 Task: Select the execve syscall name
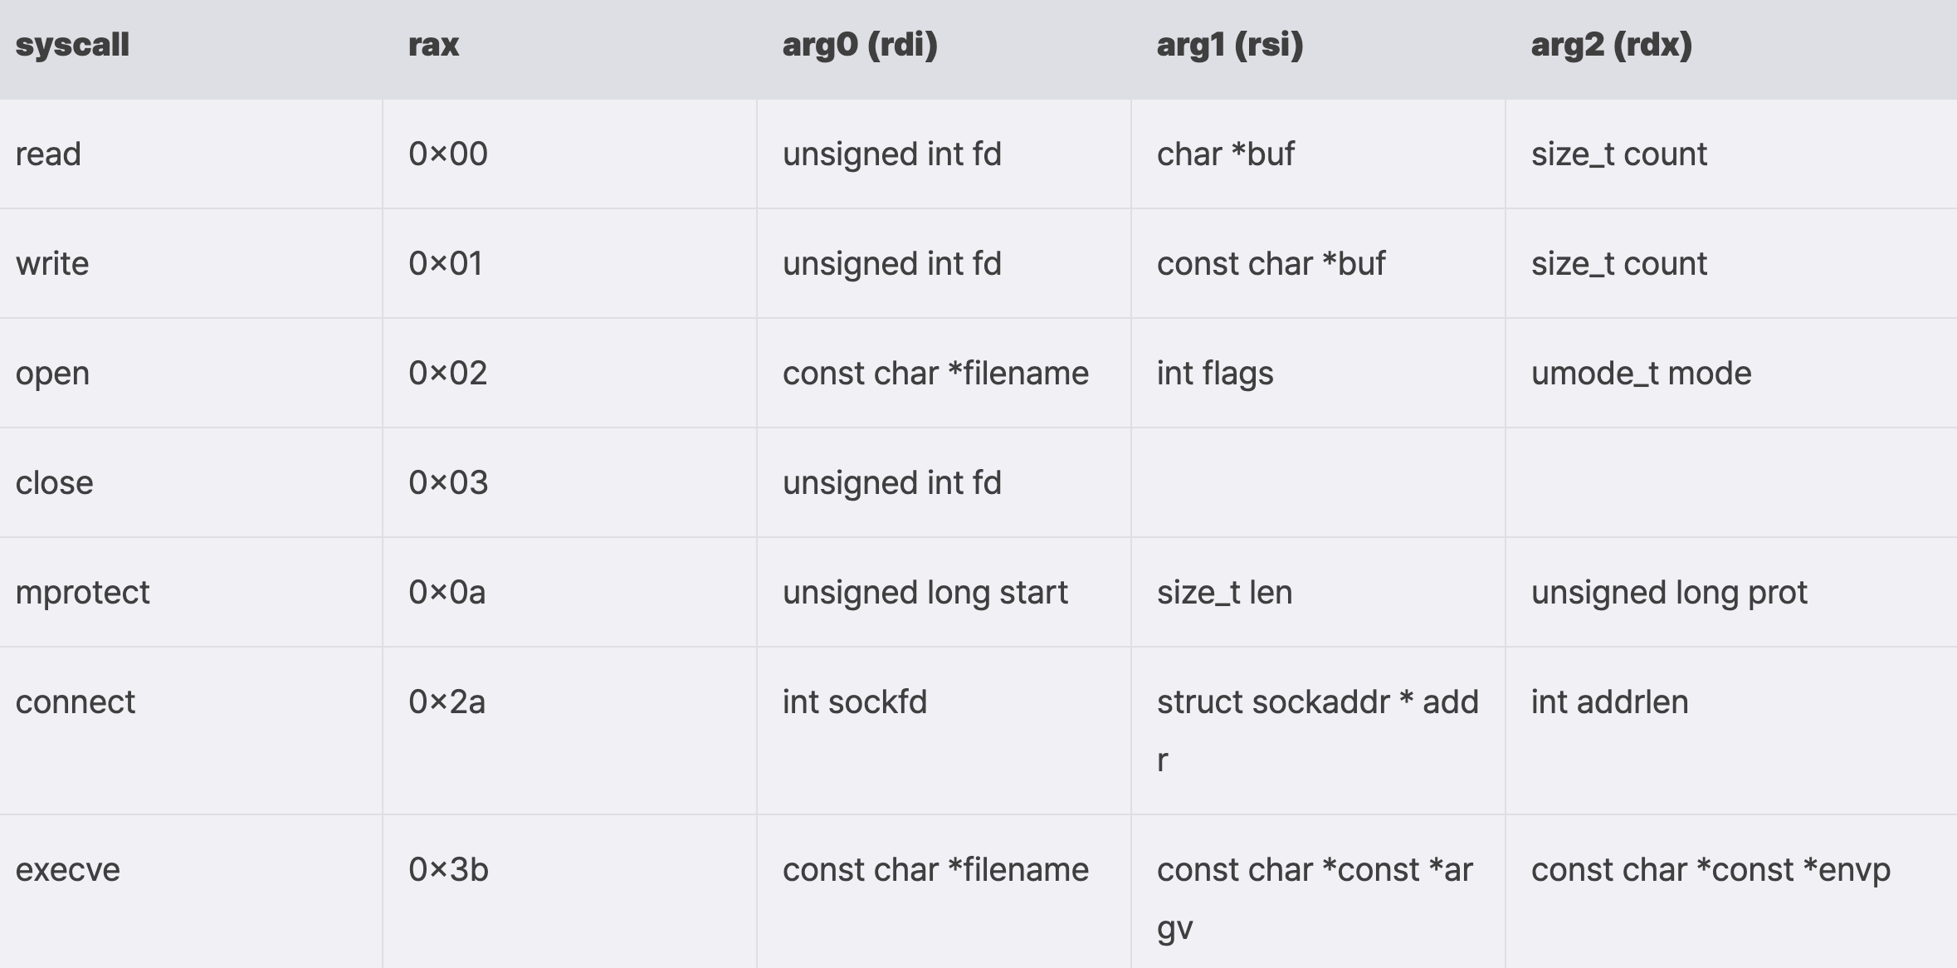68,870
